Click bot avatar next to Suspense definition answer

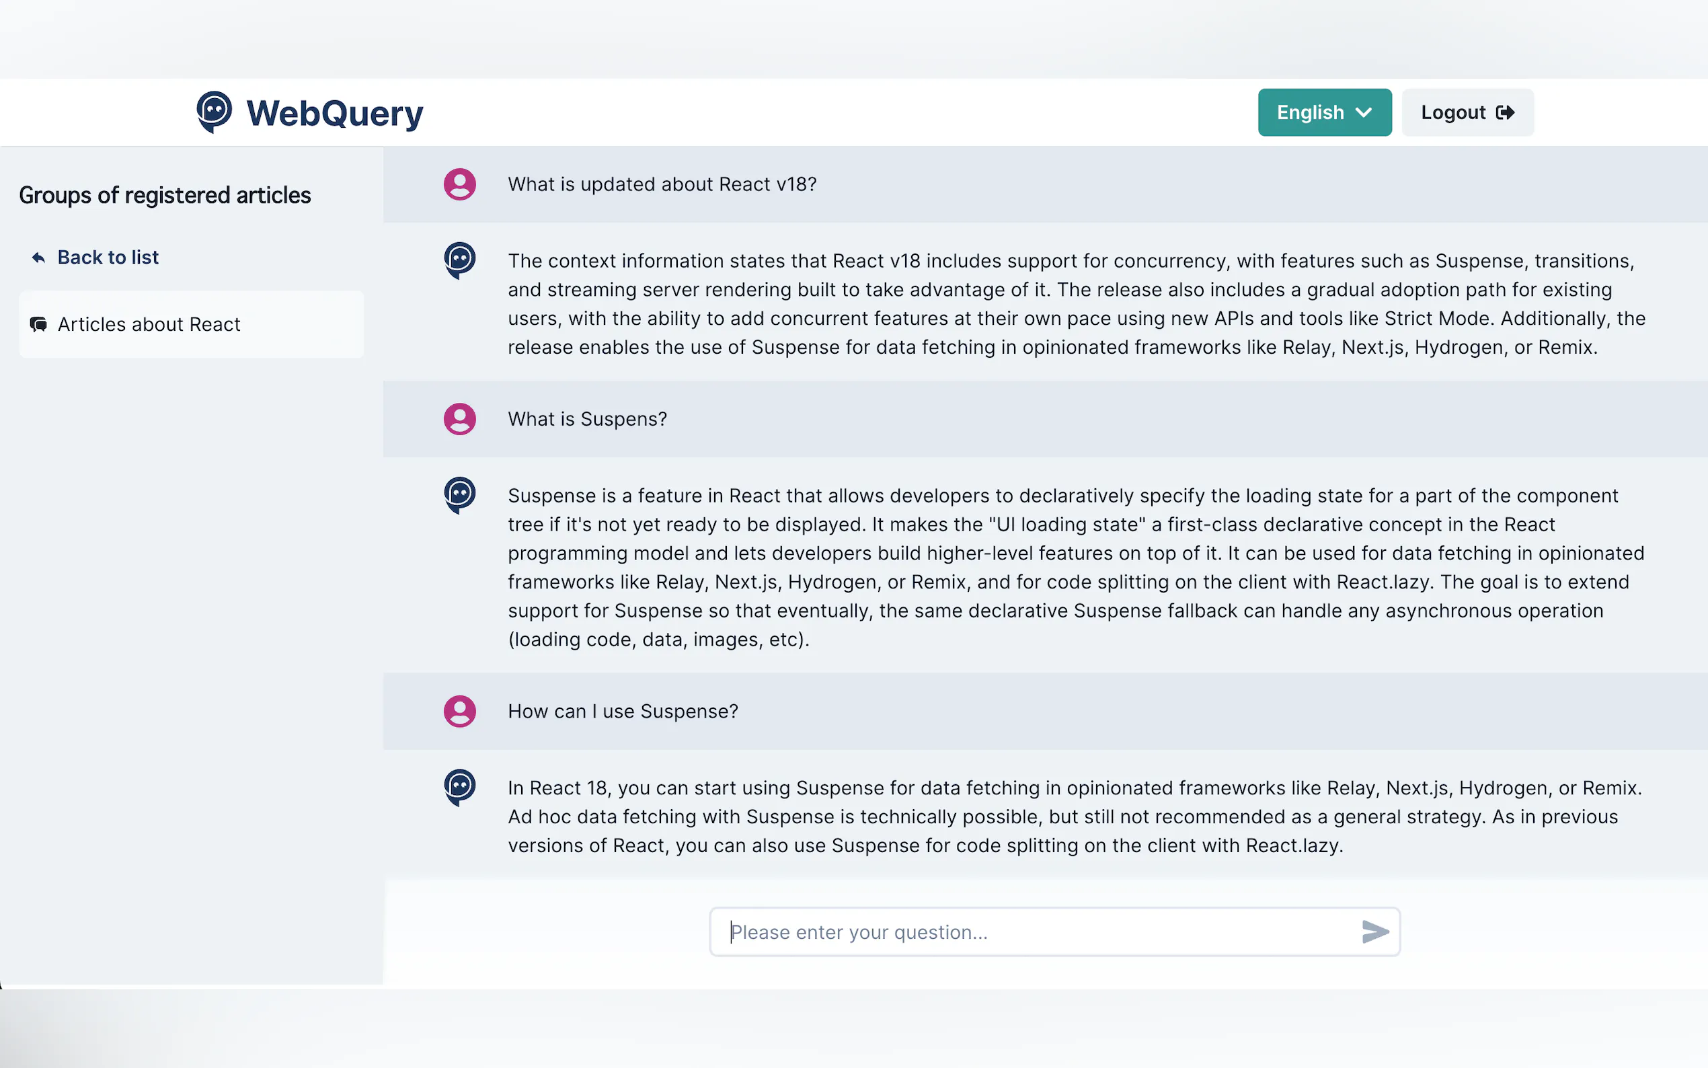tap(460, 494)
